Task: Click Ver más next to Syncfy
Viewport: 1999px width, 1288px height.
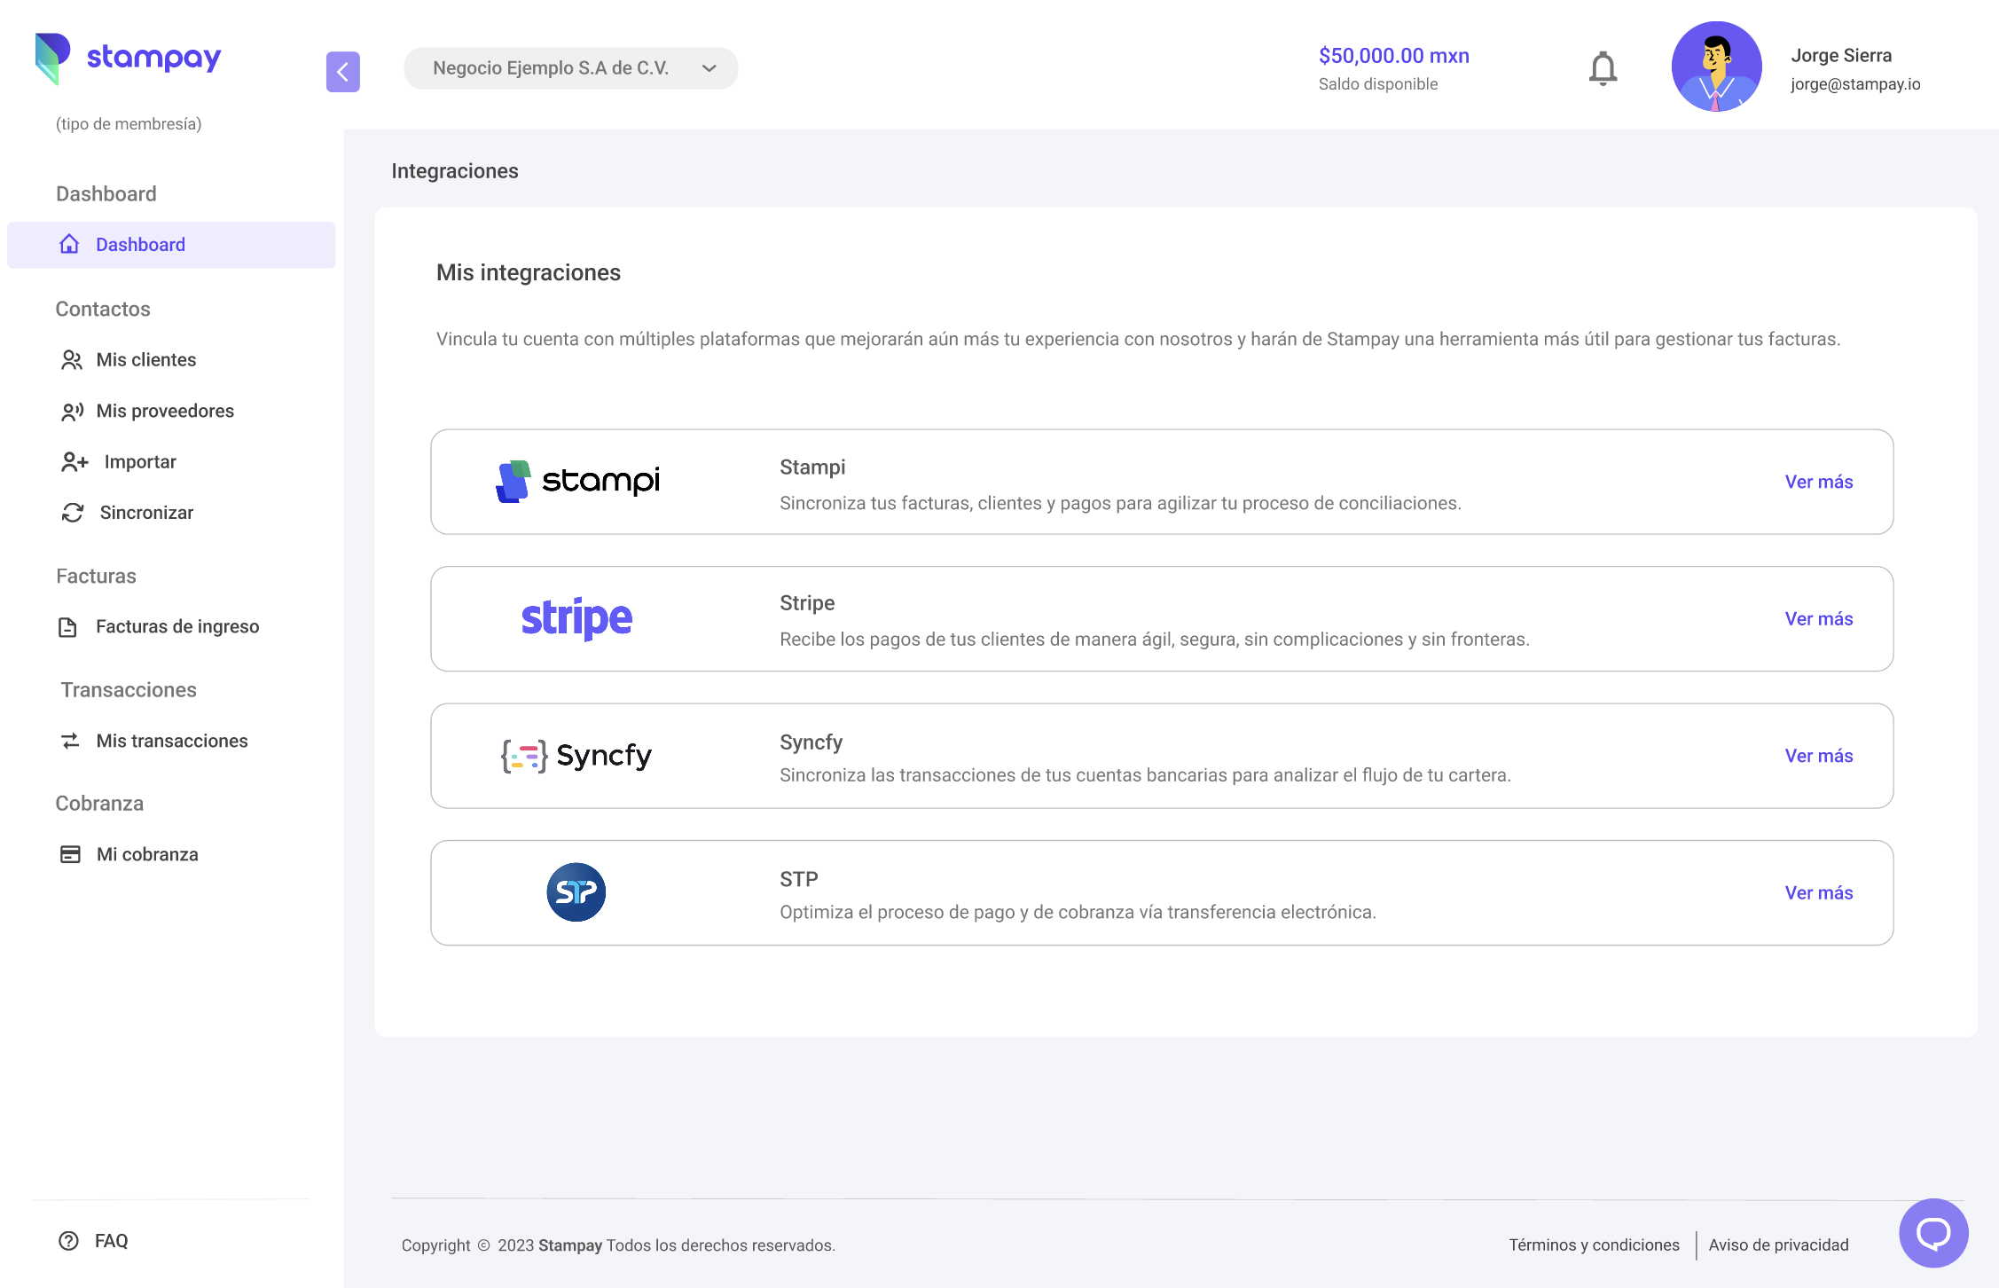Action: coord(1818,756)
